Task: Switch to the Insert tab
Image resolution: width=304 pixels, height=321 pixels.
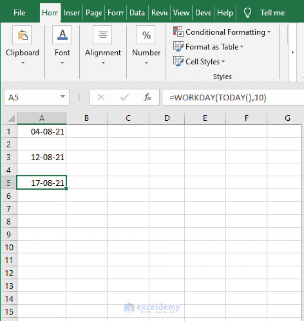Action: [x=72, y=13]
